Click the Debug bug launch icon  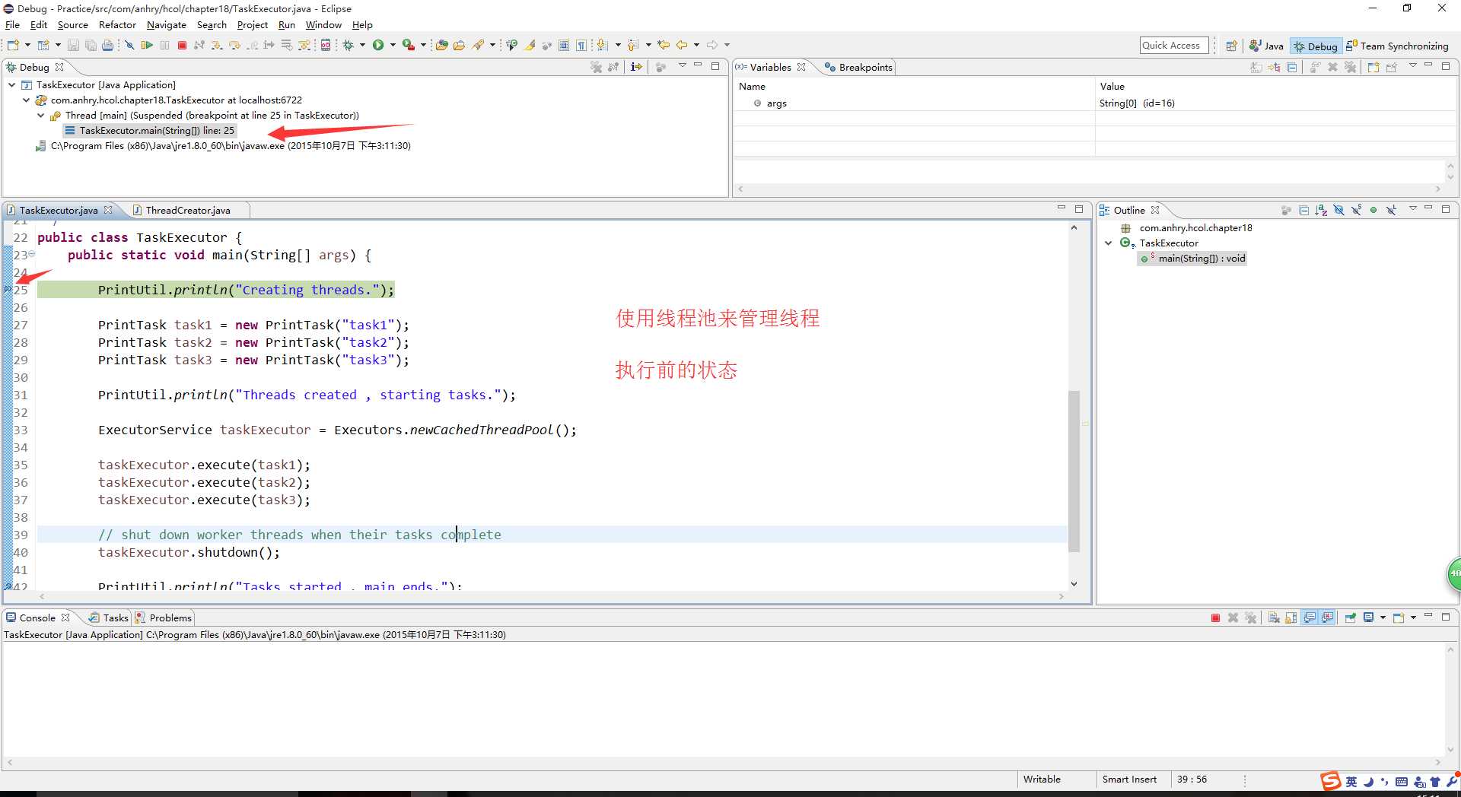348,45
